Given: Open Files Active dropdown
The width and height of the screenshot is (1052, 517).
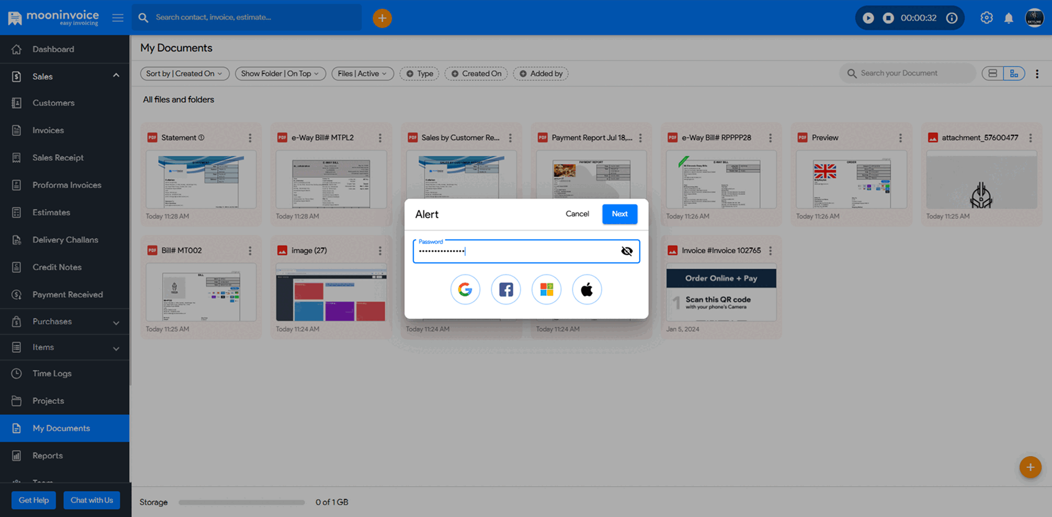Looking at the screenshot, I should [x=362, y=73].
